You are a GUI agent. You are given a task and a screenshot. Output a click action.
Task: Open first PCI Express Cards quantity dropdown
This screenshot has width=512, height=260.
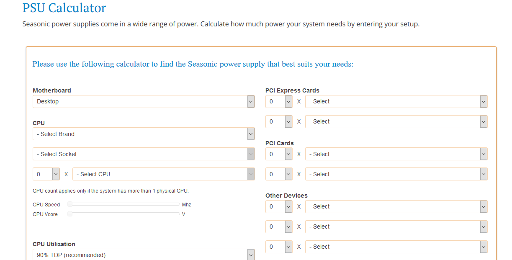coord(279,101)
